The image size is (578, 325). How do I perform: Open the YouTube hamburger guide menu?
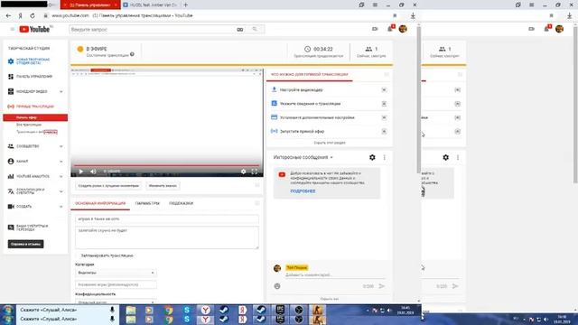12,29
